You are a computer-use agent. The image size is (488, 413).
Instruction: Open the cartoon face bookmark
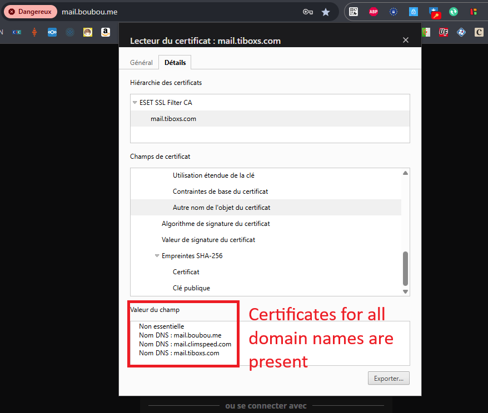pyautogui.click(x=88, y=32)
